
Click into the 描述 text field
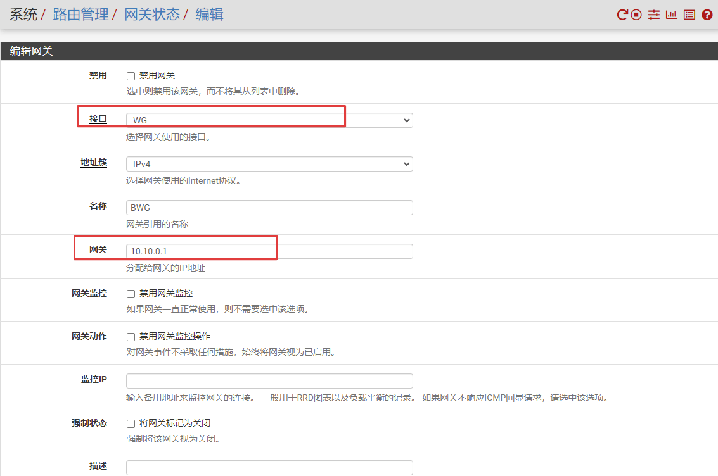[269, 468]
